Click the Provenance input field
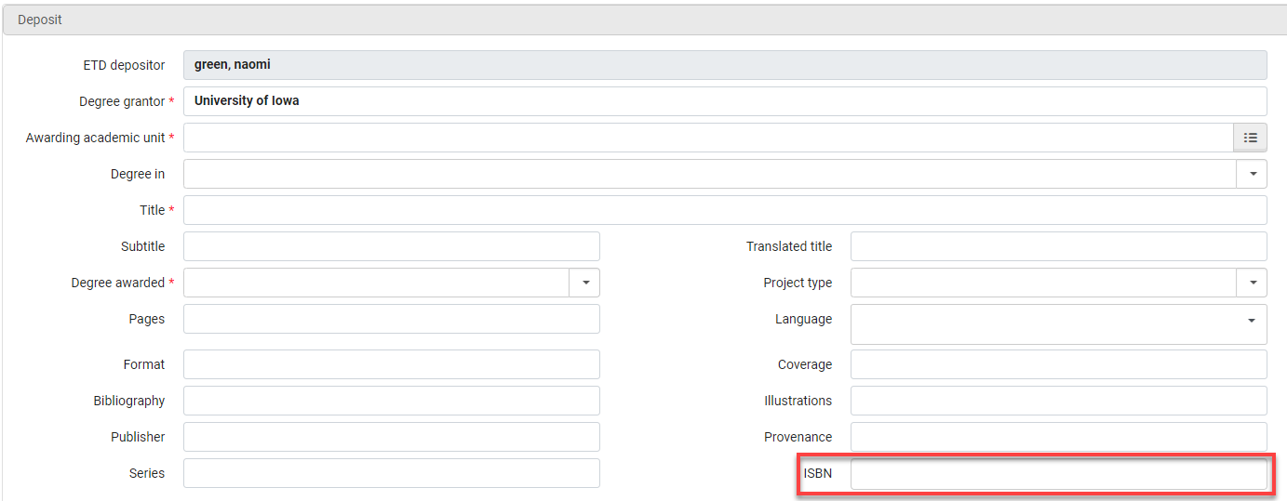This screenshot has height=501, width=1287. 1057,437
